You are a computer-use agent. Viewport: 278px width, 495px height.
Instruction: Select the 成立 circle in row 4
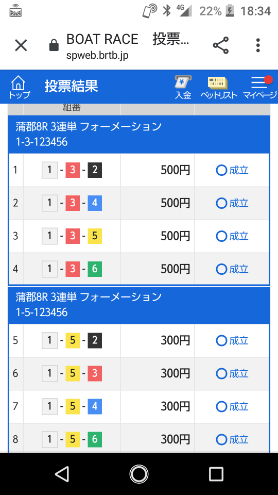221,269
